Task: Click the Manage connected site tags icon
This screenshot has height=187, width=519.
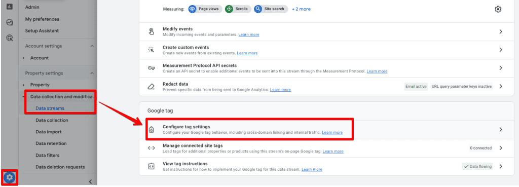Action: pyautogui.click(x=151, y=148)
